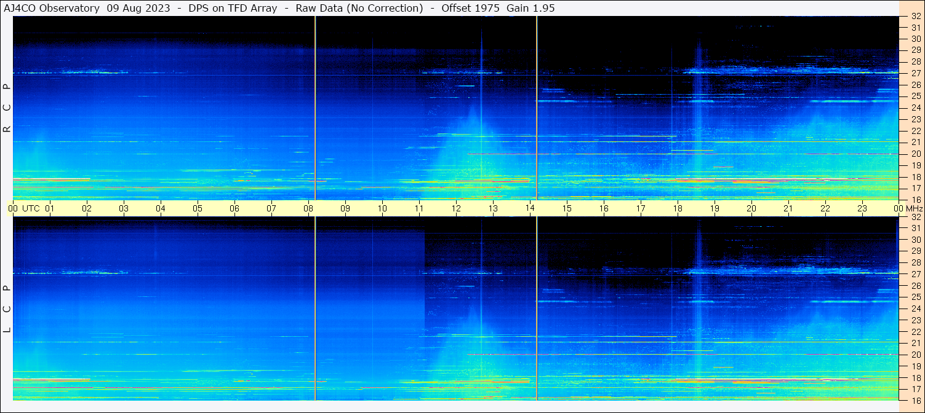Screen dimensions: 925x413
Task: Click hour label '16' on time axis
Action: pos(604,208)
